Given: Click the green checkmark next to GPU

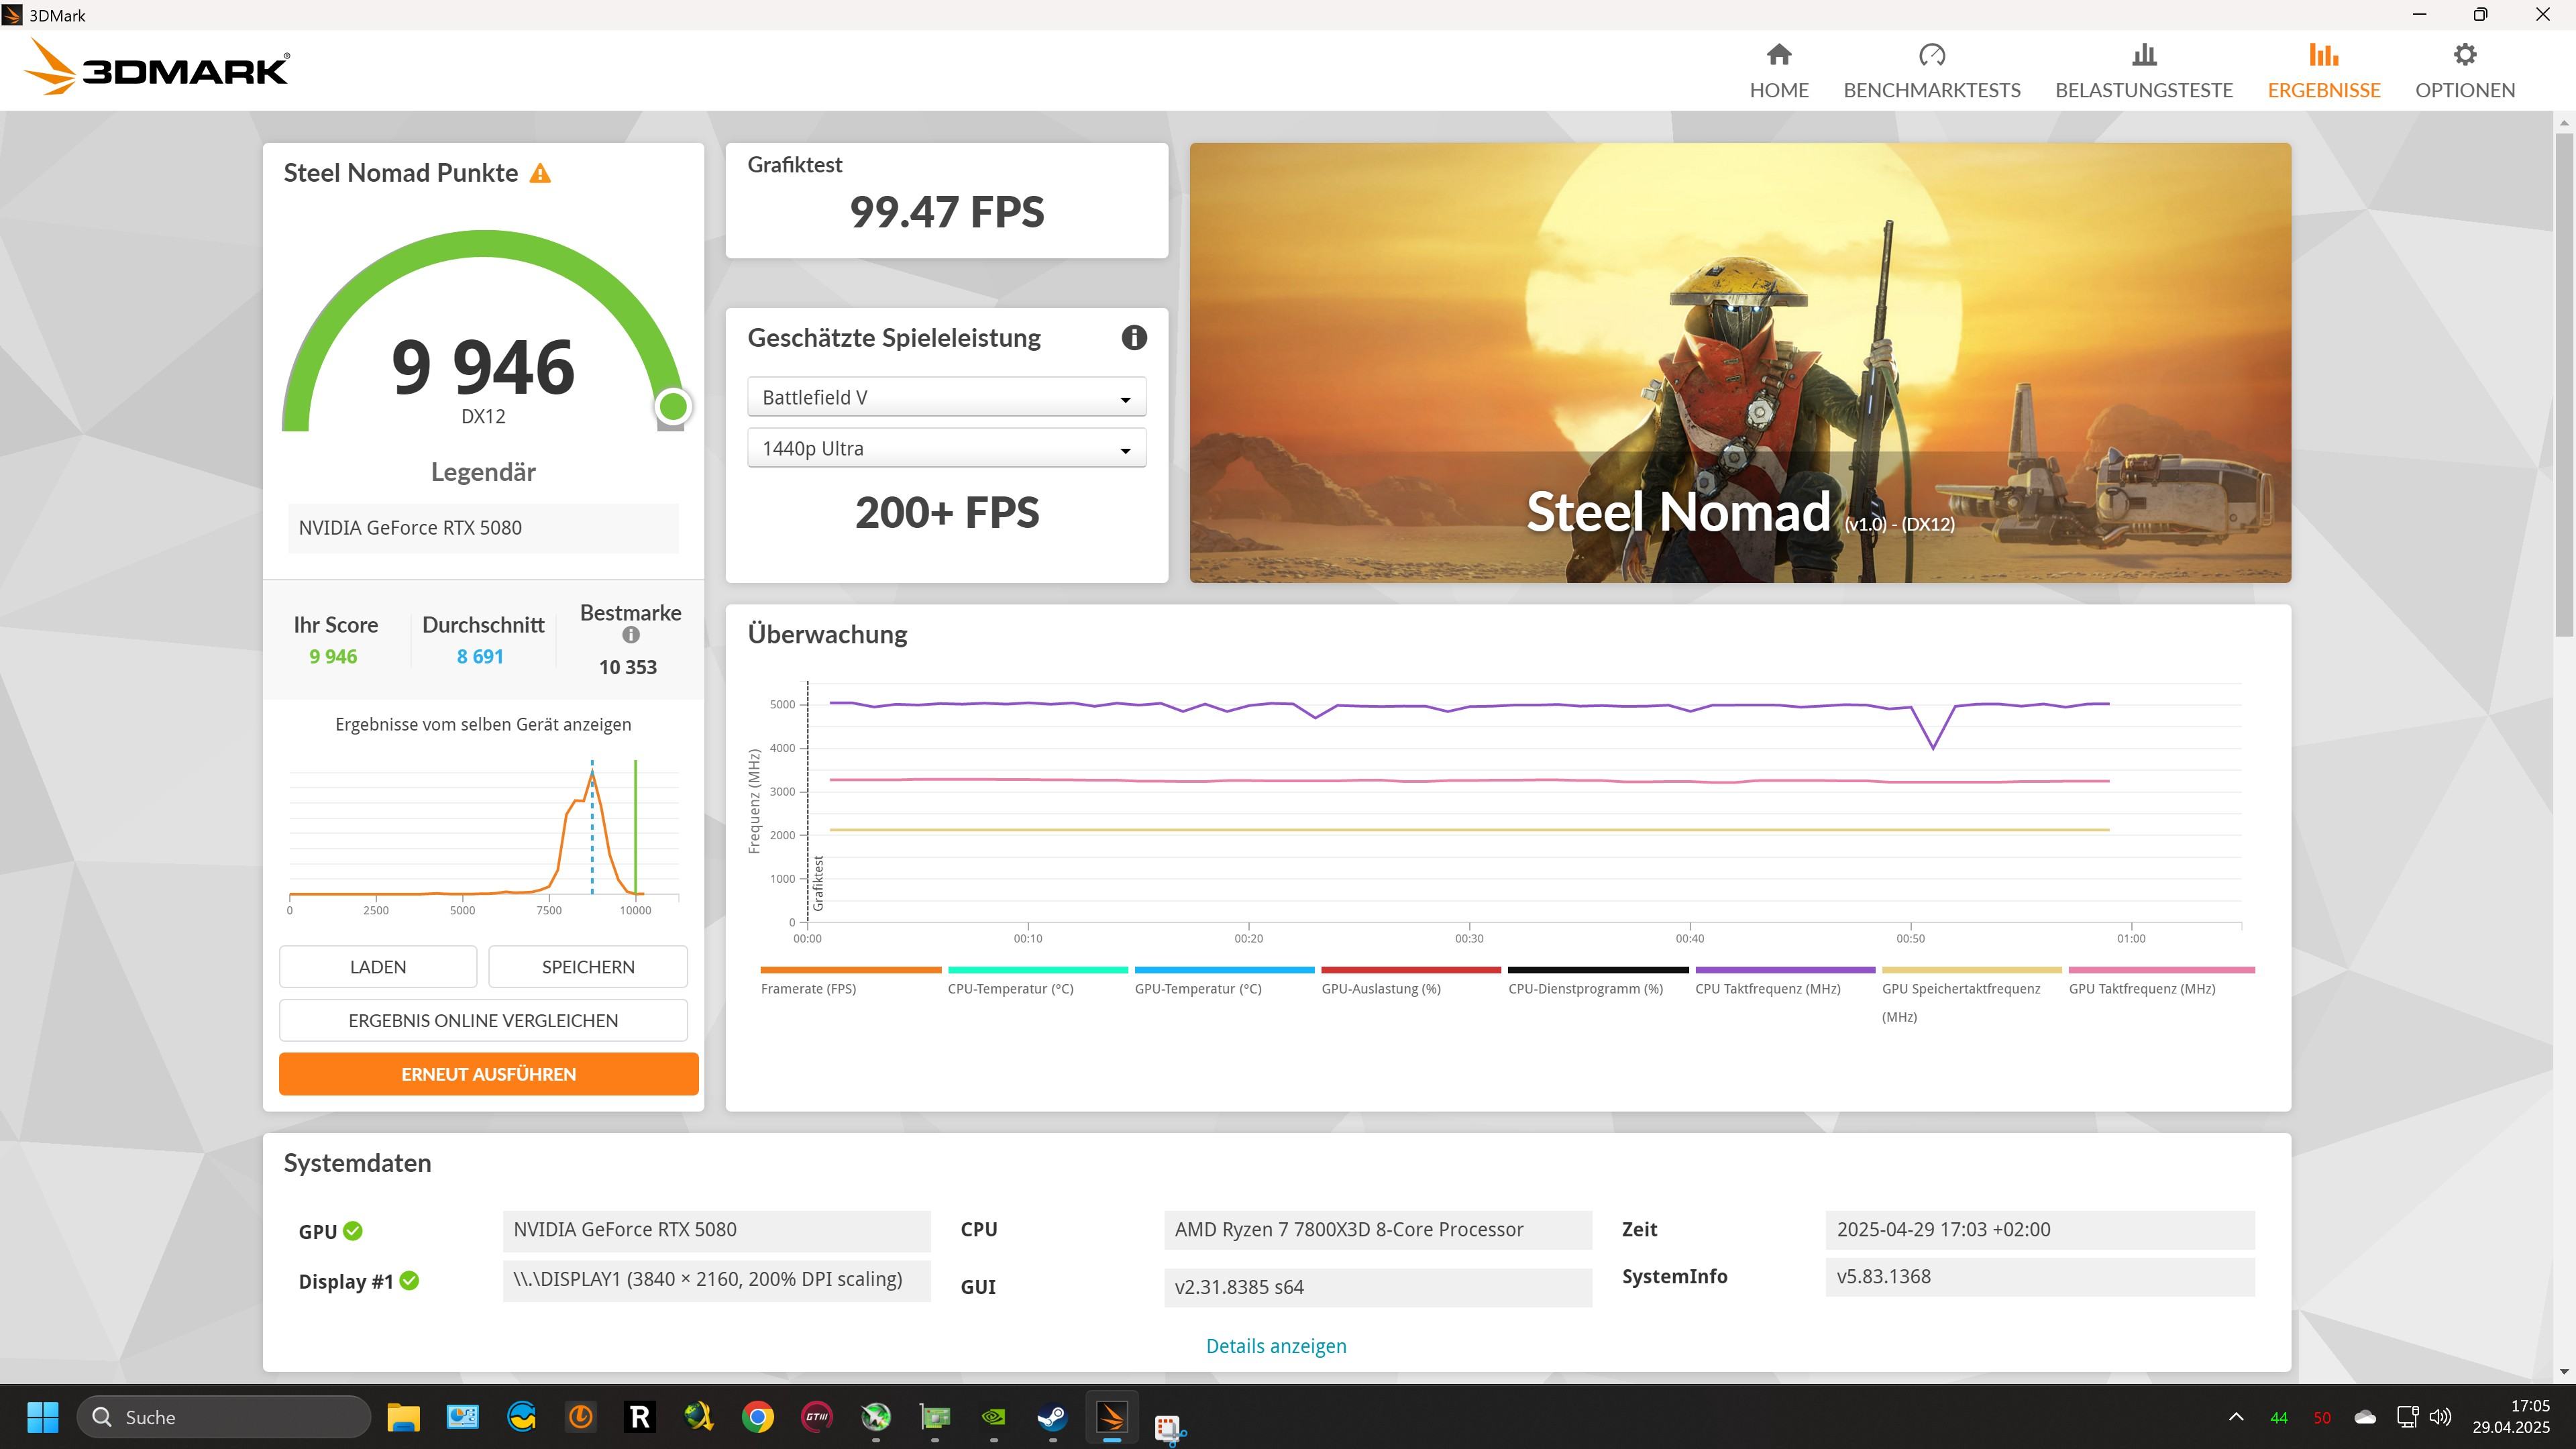Looking at the screenshot, I should pos(353,1231).
